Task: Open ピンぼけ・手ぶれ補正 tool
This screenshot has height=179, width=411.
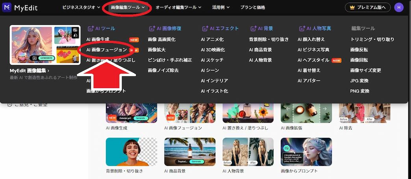Action: (170, 60)
